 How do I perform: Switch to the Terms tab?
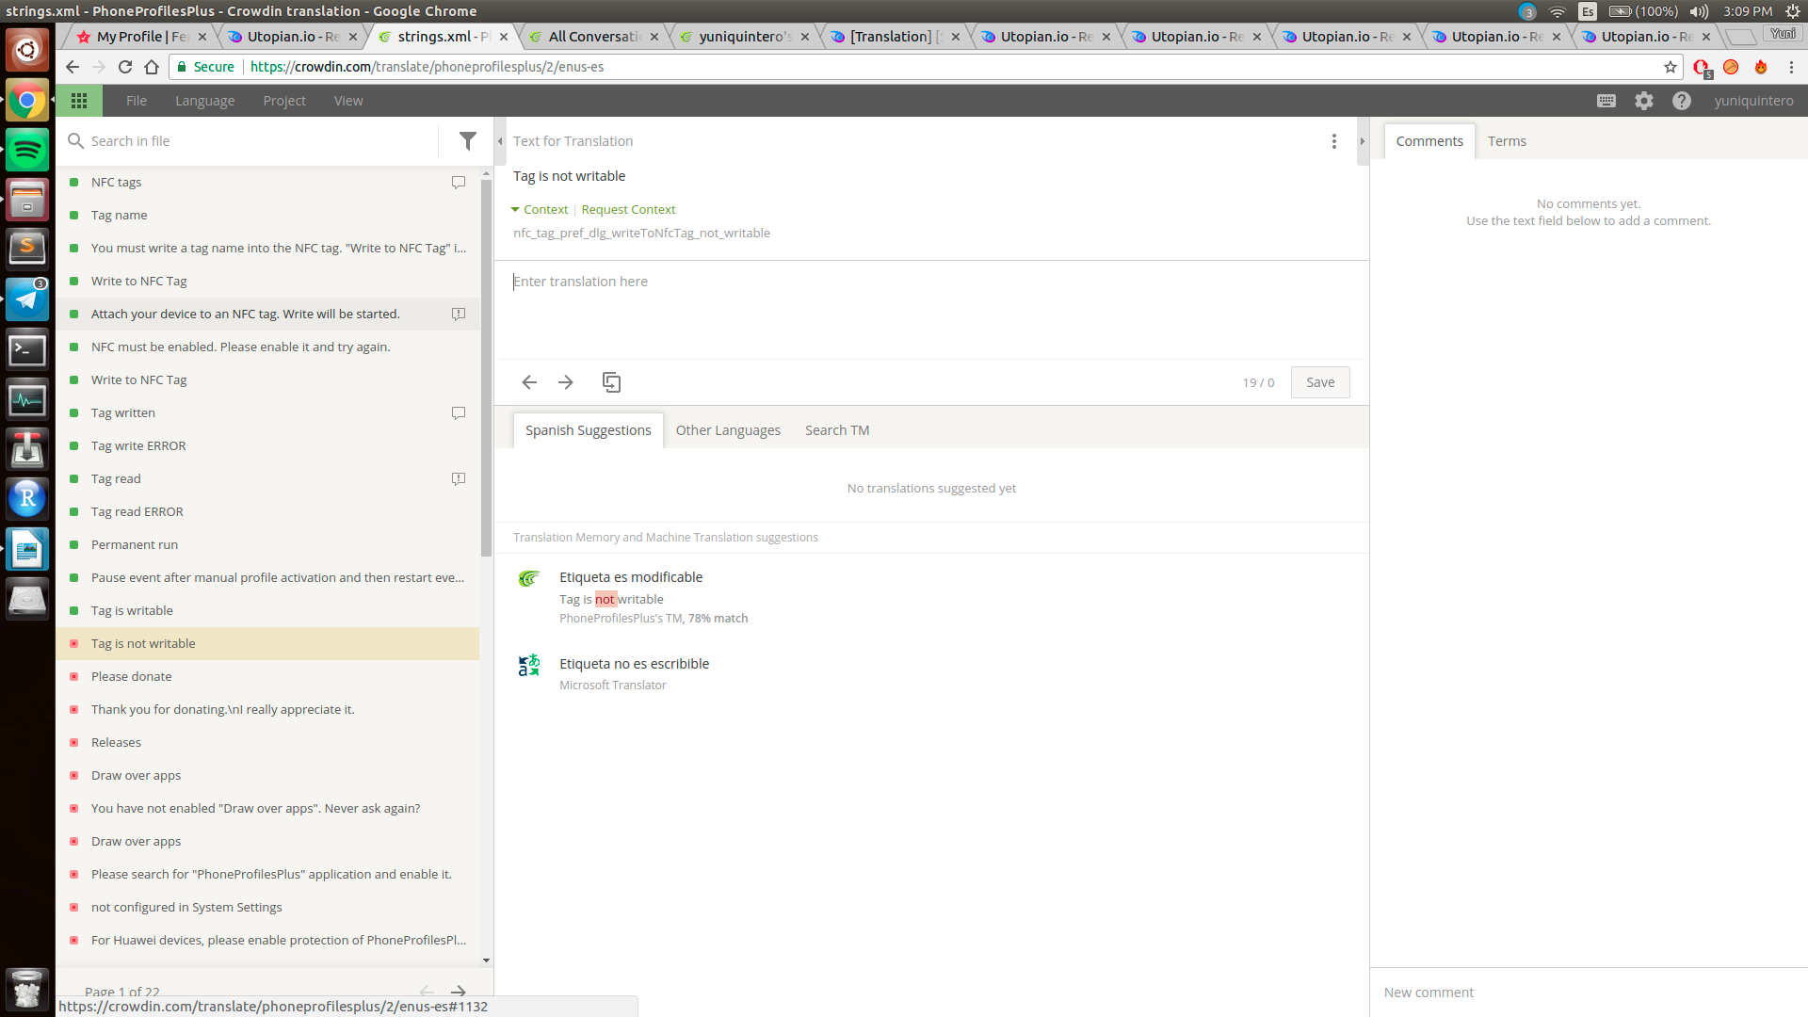(1507, 141)
